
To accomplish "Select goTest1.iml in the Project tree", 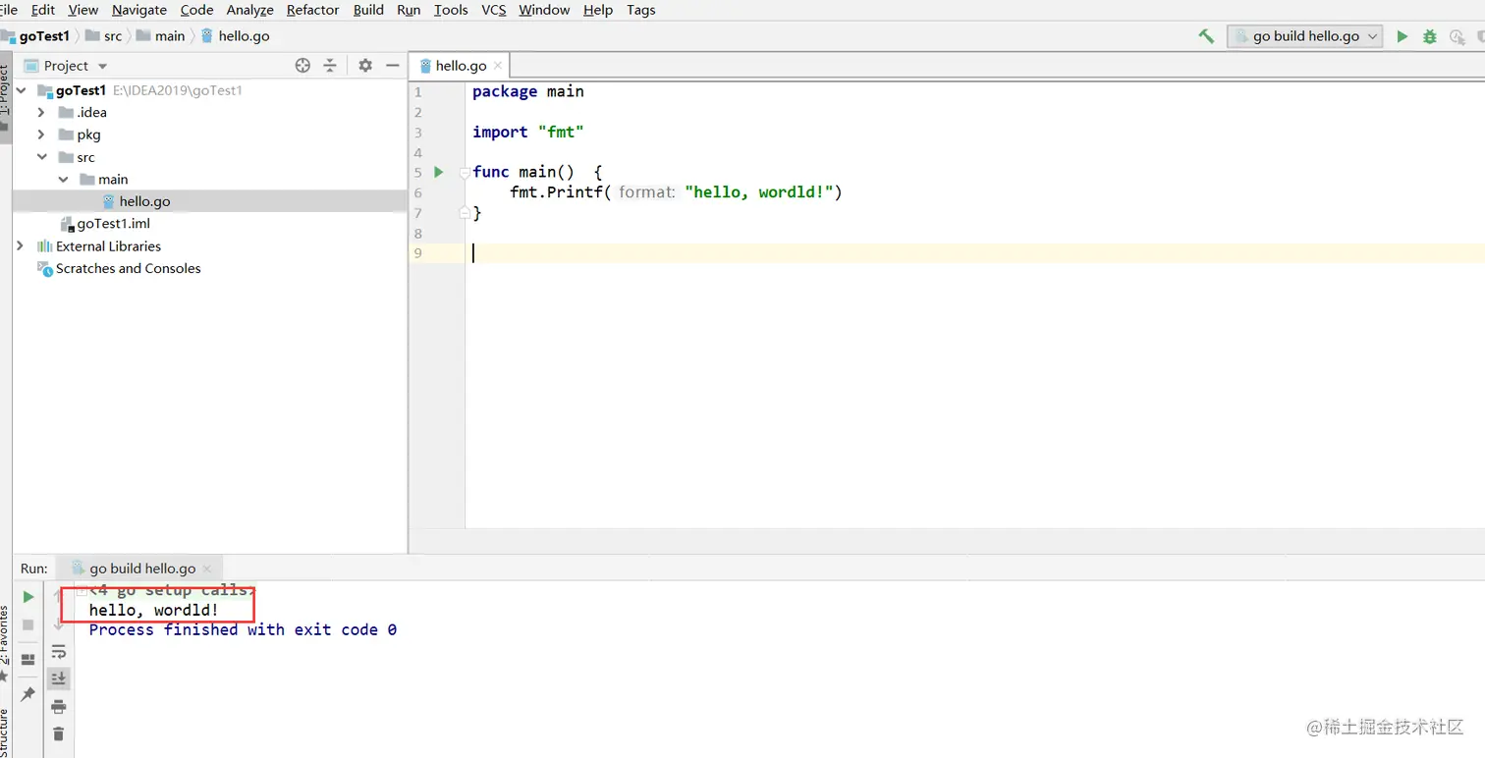I will [x=113, y=224].
